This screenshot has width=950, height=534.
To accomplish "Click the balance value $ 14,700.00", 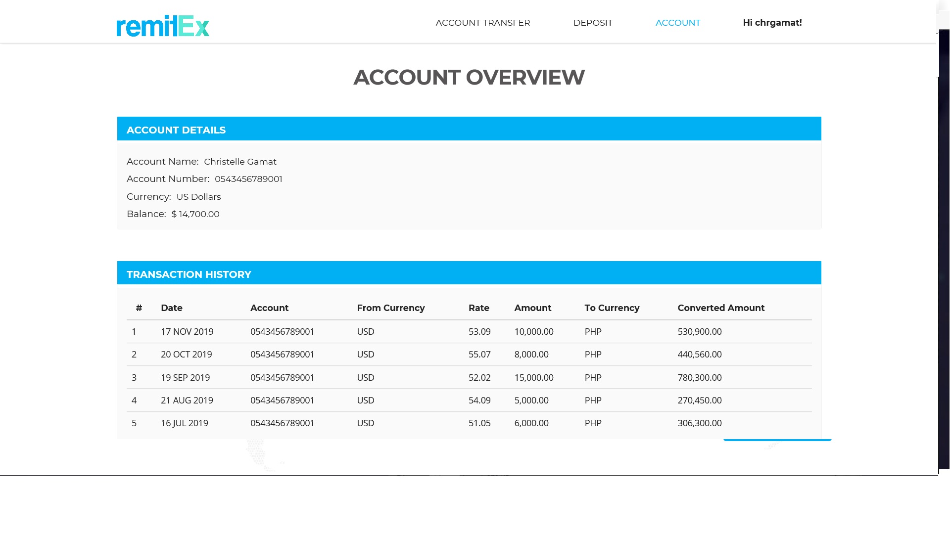I will click(x=195, y=214).
